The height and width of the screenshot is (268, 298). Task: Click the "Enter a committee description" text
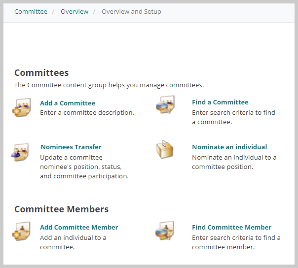87,112
